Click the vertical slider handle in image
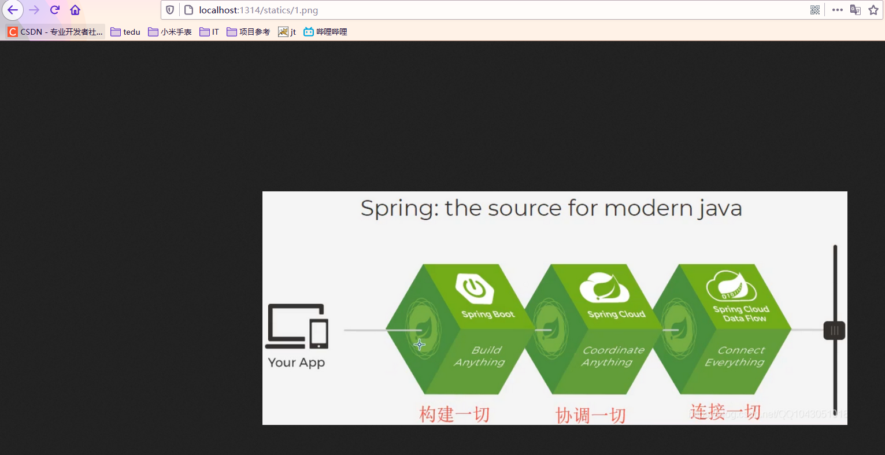 click(x=834, y=331)
